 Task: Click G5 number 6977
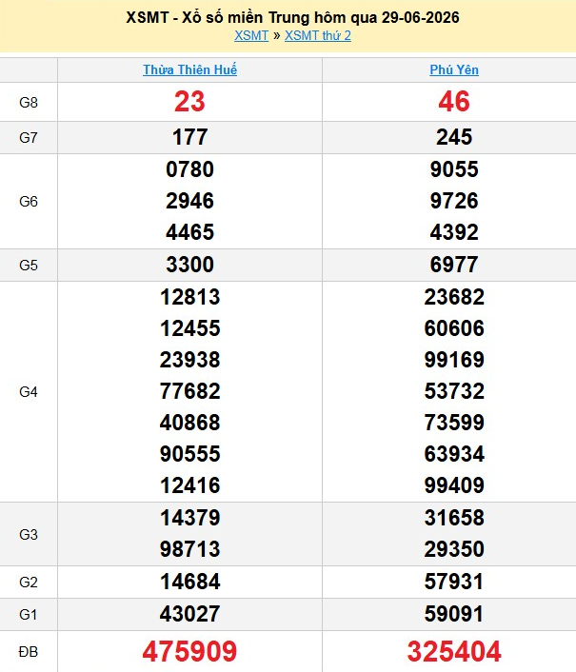click(454, 265)
